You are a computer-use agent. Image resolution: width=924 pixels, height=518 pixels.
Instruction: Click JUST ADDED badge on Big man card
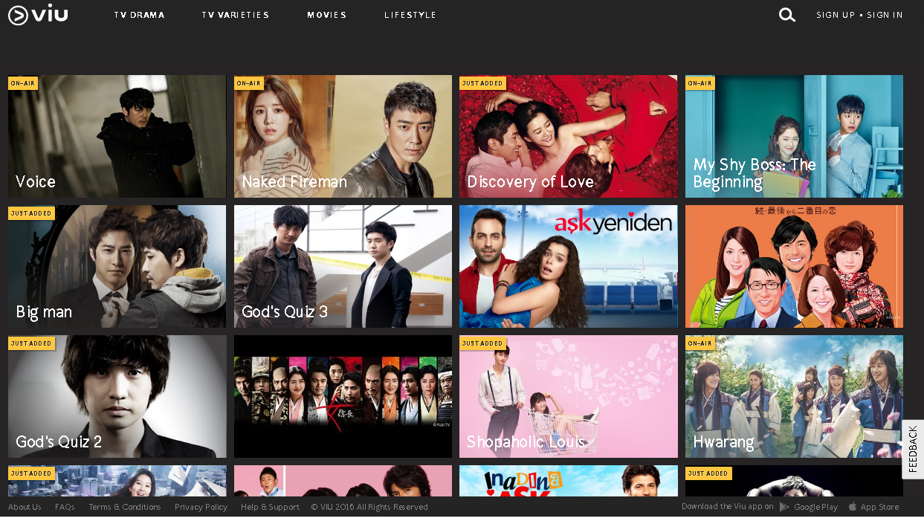pos(31,213)
